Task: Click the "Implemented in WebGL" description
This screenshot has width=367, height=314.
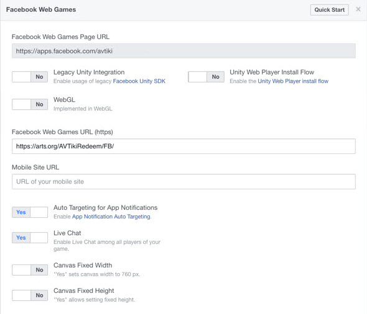Action: 83,109
